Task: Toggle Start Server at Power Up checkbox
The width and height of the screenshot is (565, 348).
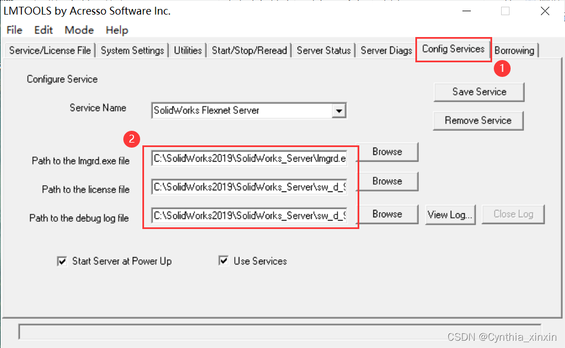Action: coord(62,261)
